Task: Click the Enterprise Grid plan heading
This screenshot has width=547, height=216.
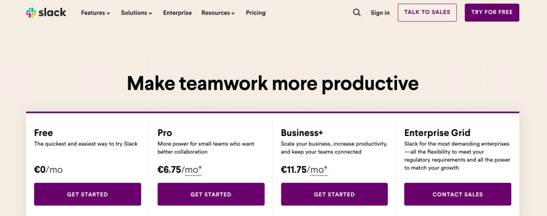Action: pyautogui.click(x=437, y=133)
